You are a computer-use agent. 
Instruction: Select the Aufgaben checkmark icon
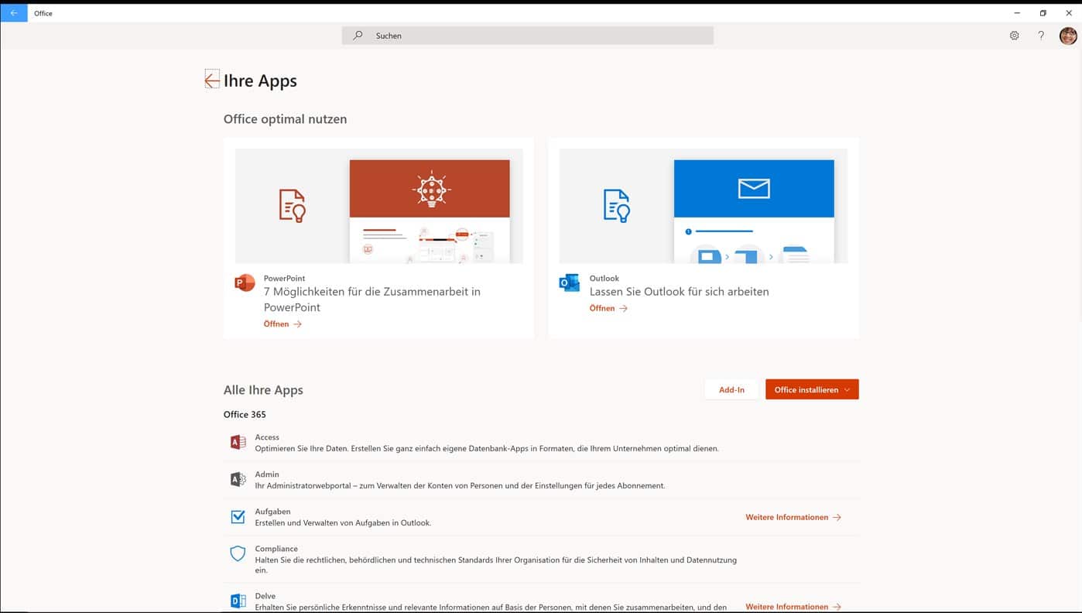[238, 515]
